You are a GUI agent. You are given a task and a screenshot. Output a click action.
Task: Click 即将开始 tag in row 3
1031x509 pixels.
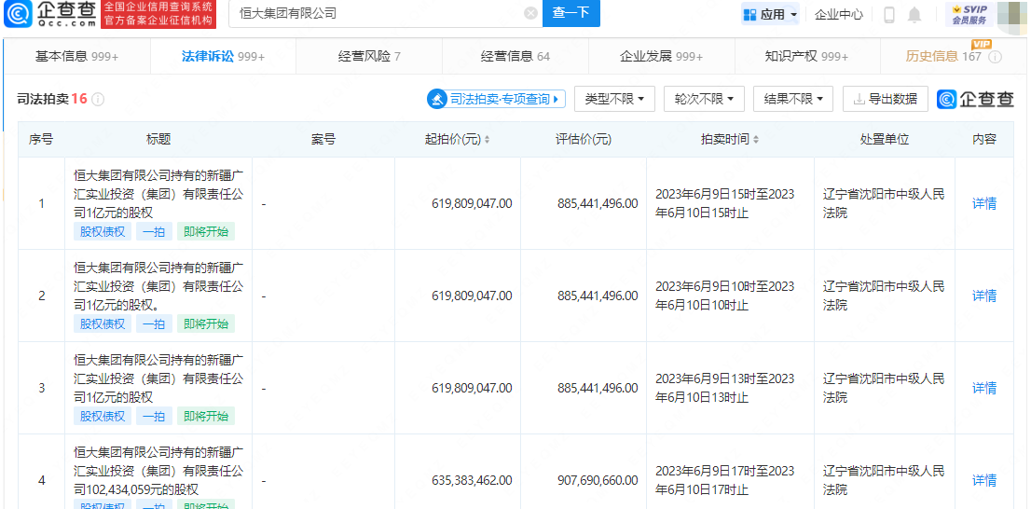206,416
